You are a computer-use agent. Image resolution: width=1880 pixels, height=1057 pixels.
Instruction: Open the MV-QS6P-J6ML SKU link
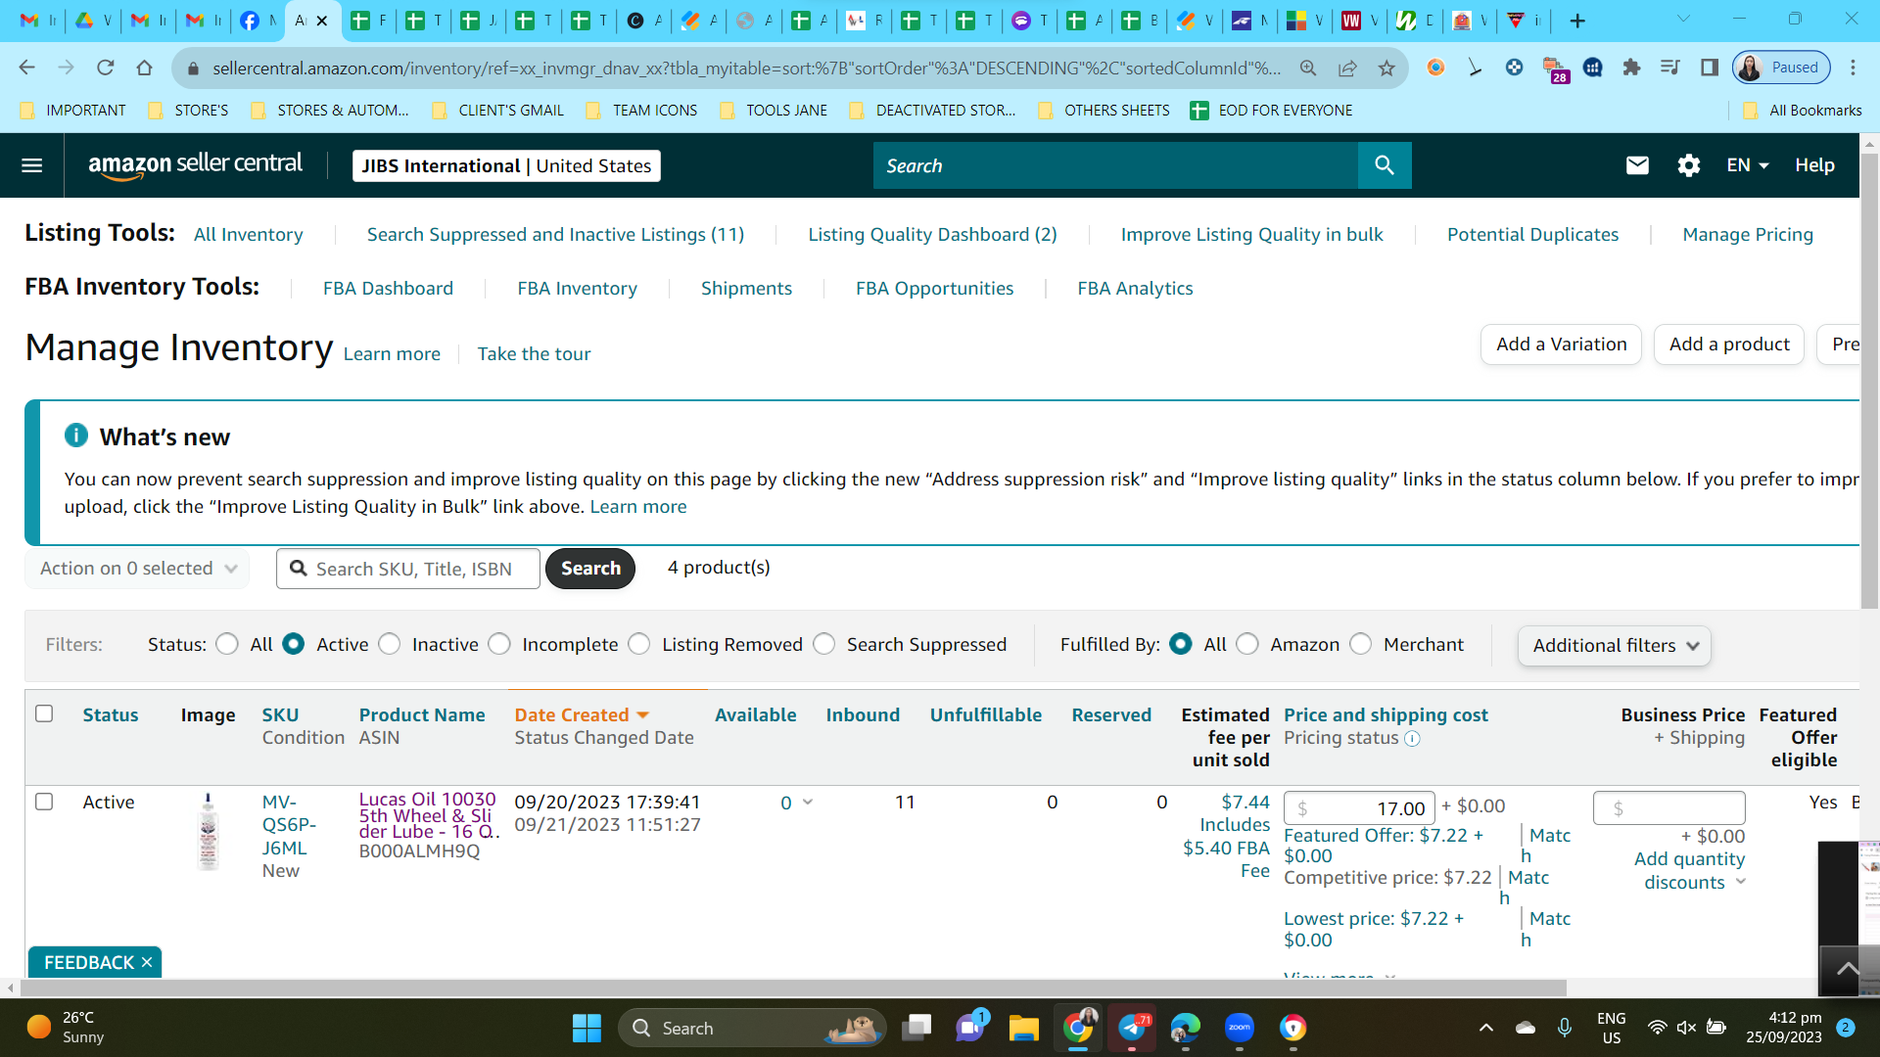289,825
